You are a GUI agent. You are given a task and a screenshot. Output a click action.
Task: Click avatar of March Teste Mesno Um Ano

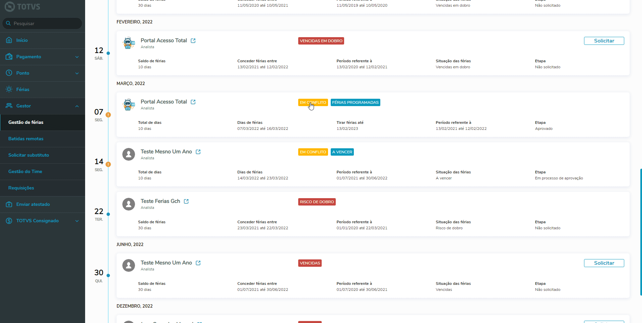coord(129,154)
